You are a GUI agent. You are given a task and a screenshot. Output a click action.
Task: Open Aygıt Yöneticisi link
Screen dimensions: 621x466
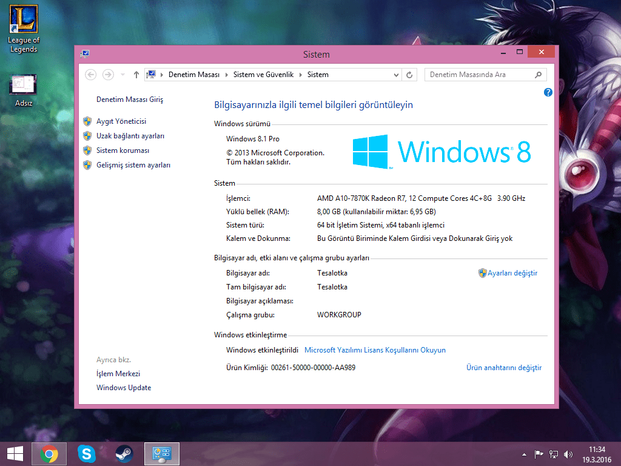(121, 121)
